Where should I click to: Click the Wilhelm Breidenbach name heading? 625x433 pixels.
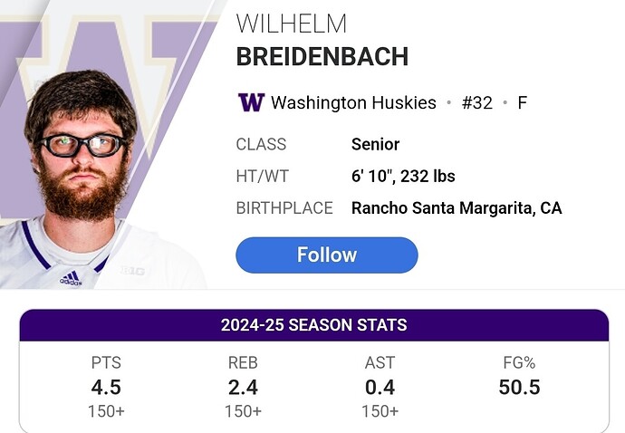(322, 40)
